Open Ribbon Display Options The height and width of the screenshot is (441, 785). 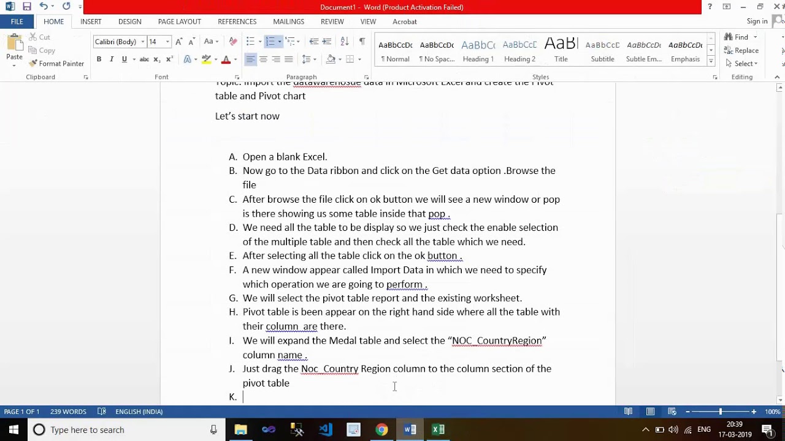click(x=727, y=7)
